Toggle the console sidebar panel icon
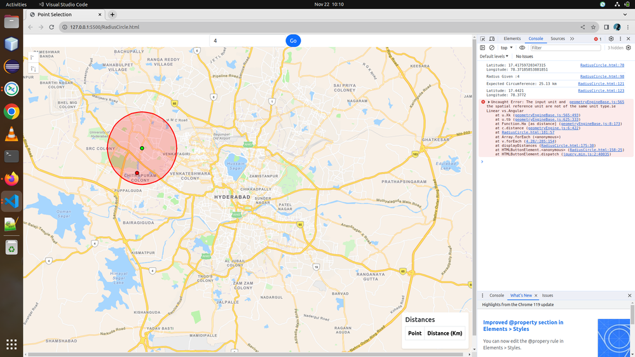This screenshot has width=635, height=357. coord(482,48)
